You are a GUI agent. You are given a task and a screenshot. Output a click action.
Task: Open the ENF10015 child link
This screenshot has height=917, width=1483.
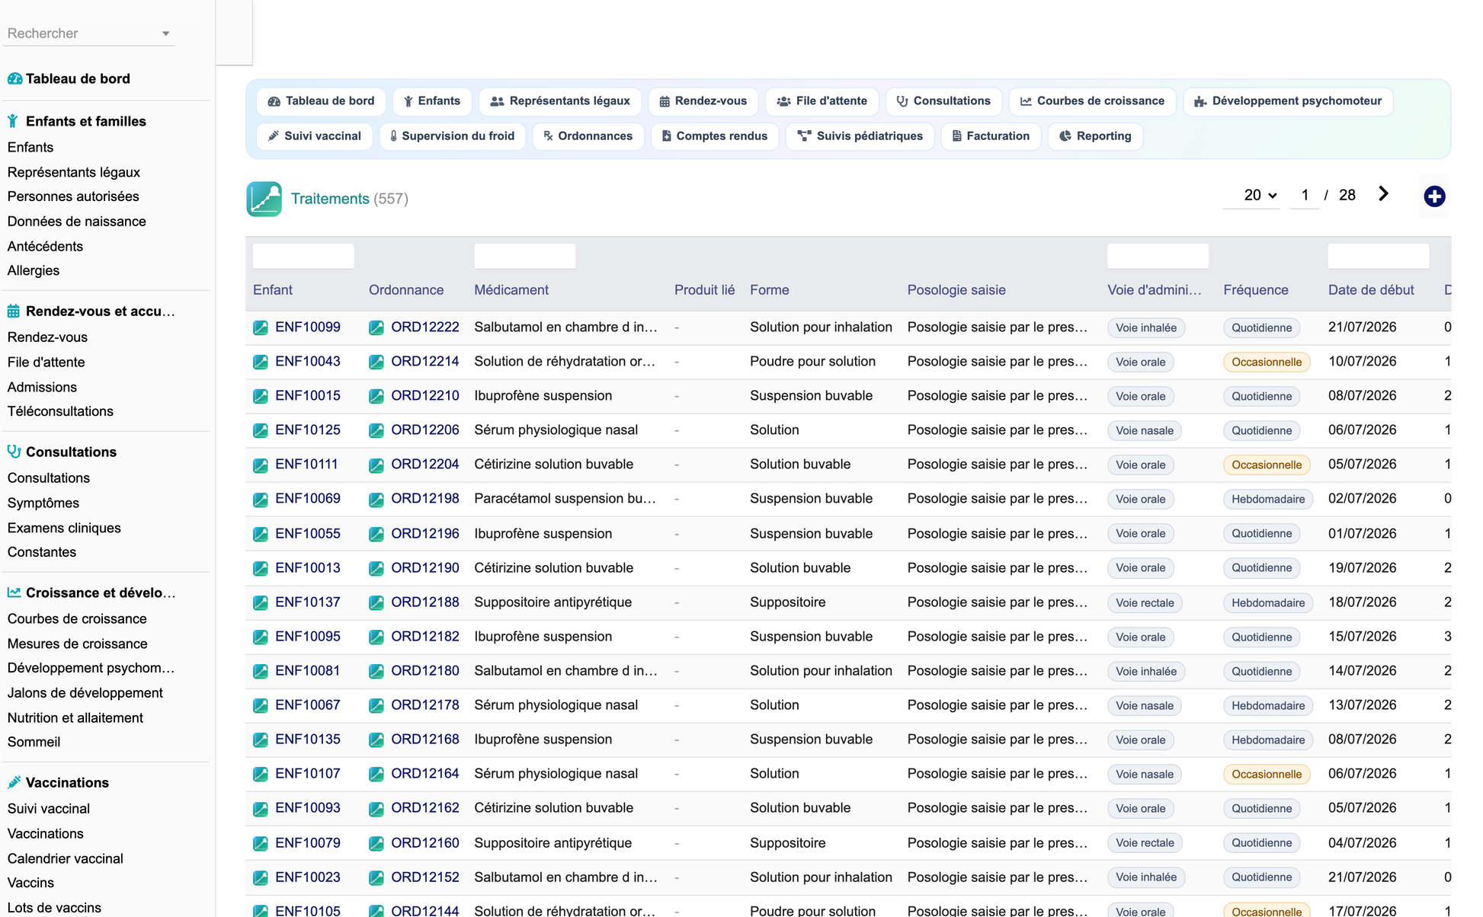(308, 395)
